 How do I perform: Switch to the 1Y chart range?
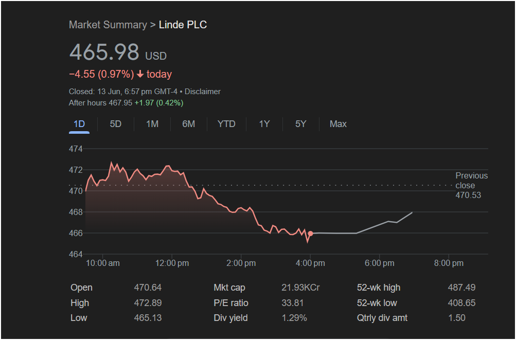tap(264, 124)
